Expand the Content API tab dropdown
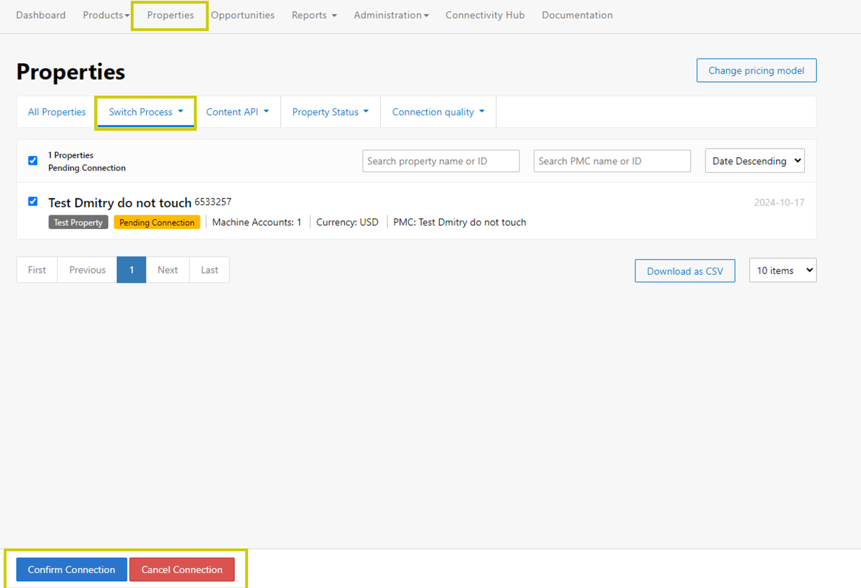 237,112
